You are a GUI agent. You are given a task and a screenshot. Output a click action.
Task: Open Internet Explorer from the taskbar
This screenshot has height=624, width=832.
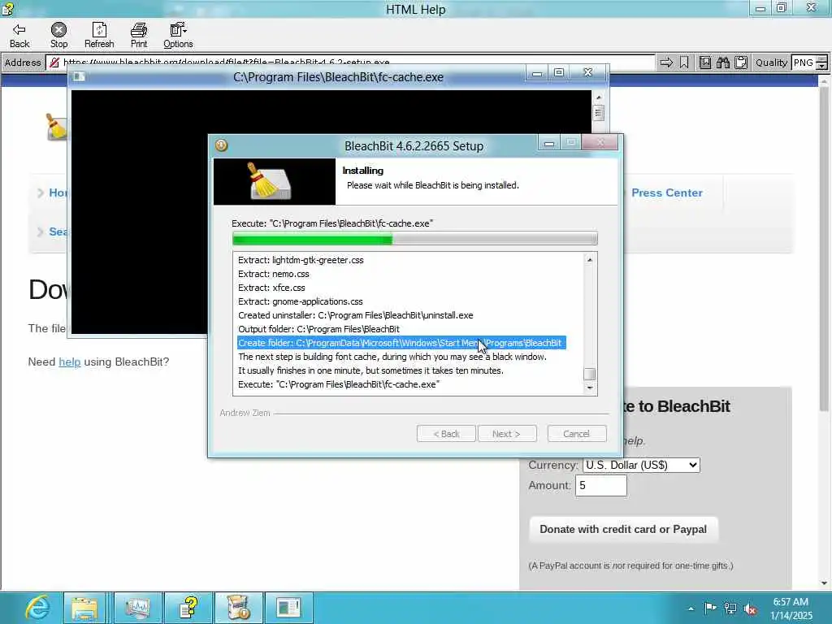coord(37,608)
